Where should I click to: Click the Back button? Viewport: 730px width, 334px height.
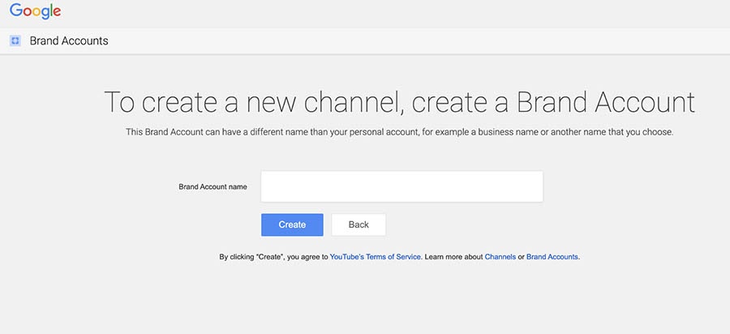(359, 225)
